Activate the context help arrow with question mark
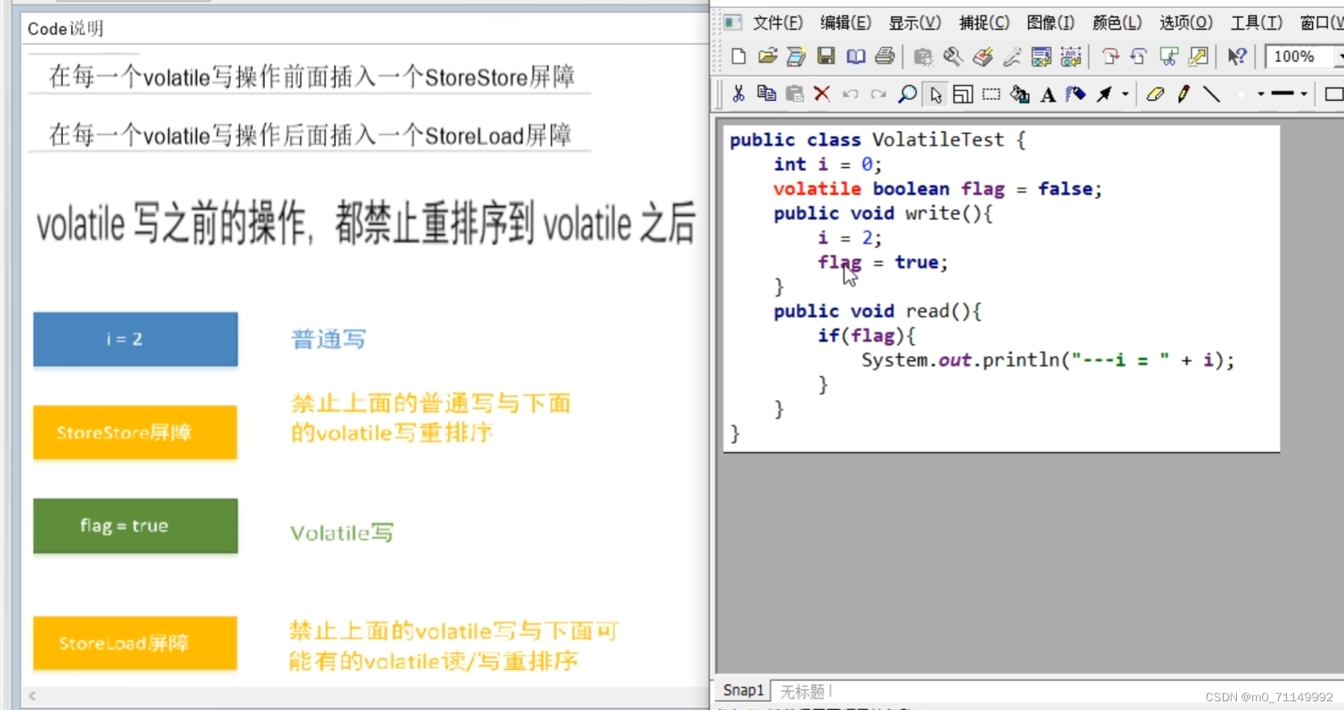 click(1237, 57)
